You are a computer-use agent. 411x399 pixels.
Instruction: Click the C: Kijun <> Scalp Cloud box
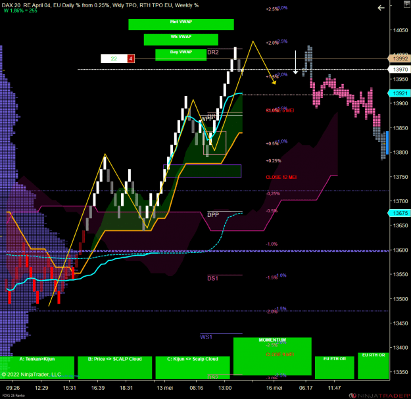193,367
